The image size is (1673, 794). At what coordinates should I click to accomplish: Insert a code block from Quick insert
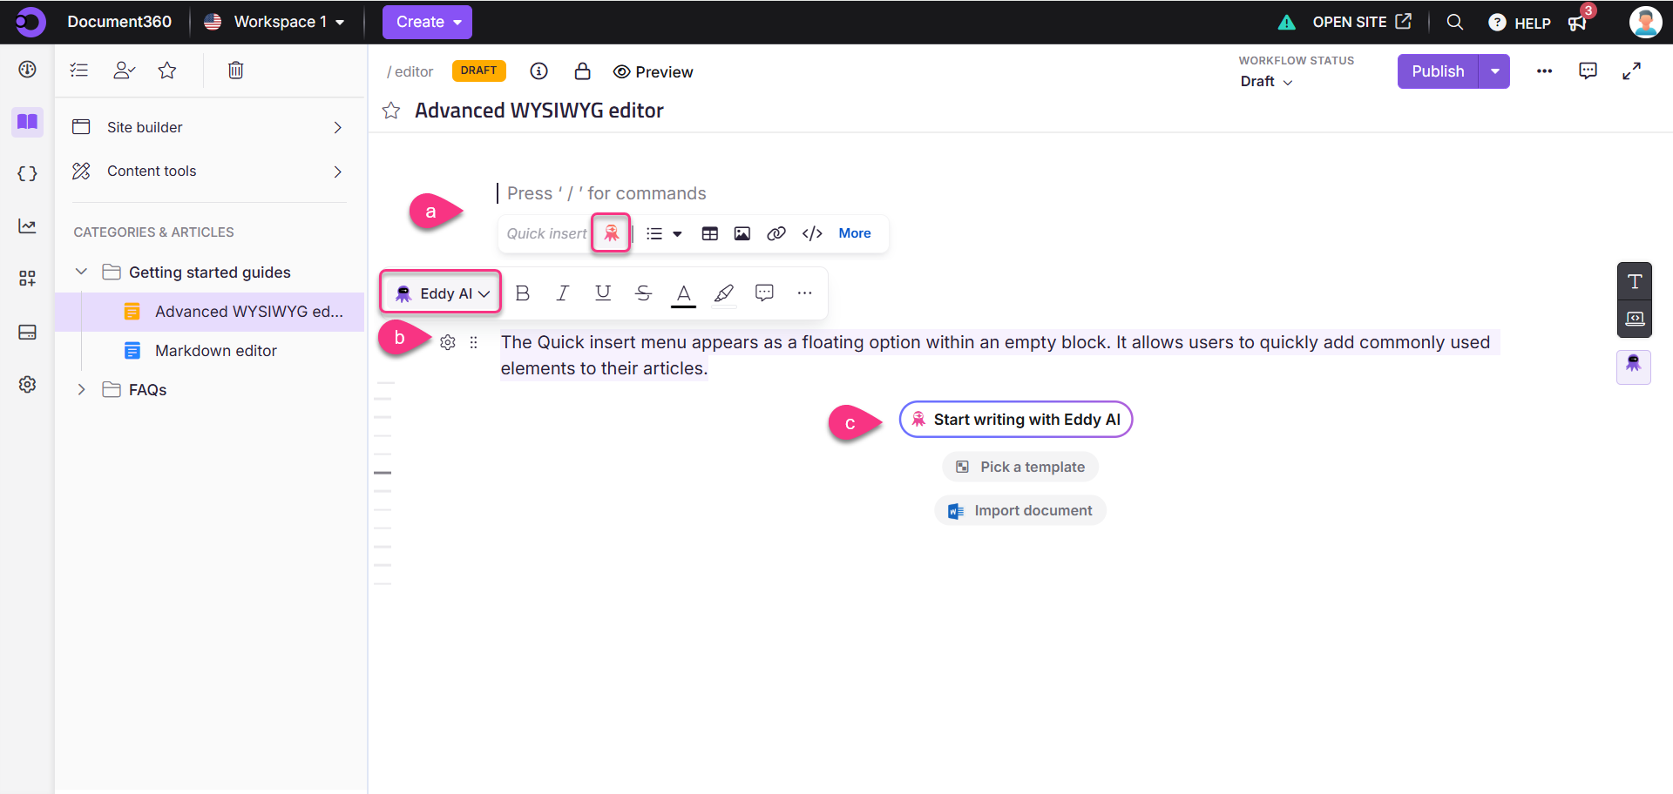[812, 233]
